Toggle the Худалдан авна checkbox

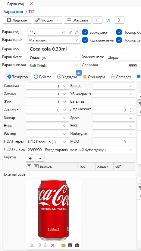click(85, 40)
